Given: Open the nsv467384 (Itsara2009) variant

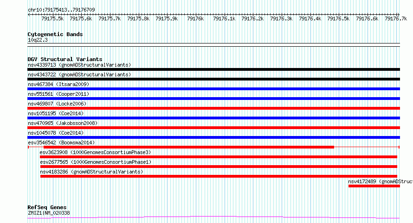Looking at the screenshot, I should click(58, 84).
